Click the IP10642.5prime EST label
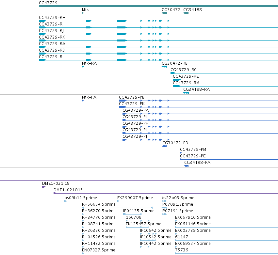The height and width of the screenshot is (255, 278). [x=156, y=231]
